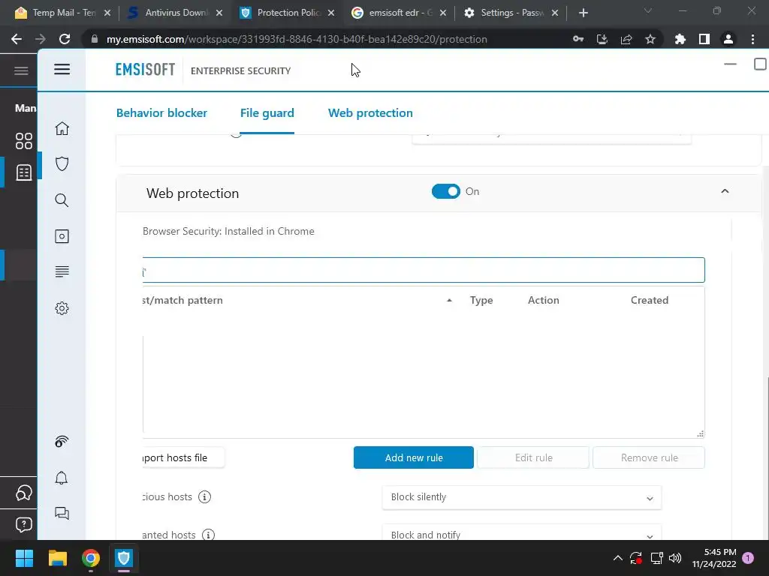Open File Explorer from the taskbar
The height and width of the screenshot is (576, 769).
coord(57,558)
